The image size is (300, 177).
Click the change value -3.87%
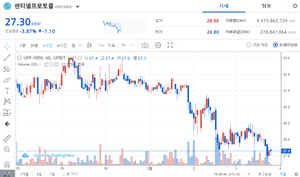(x=28, y=31)
